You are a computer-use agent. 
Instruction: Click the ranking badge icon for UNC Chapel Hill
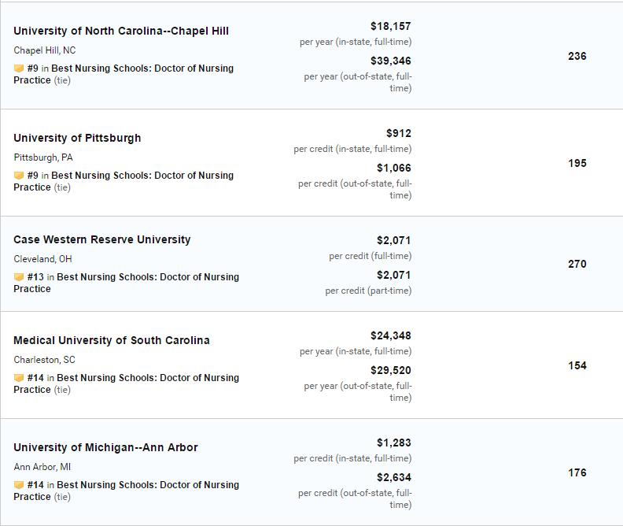coord(19,69)
